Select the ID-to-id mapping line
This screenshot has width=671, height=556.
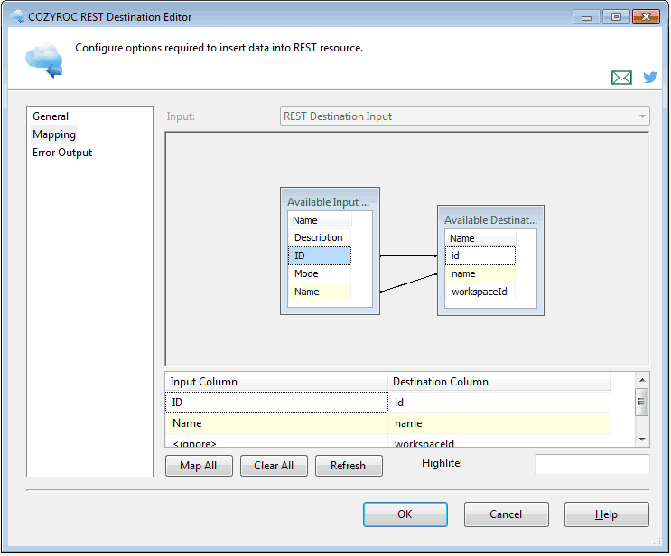click(x=409, y=255)
